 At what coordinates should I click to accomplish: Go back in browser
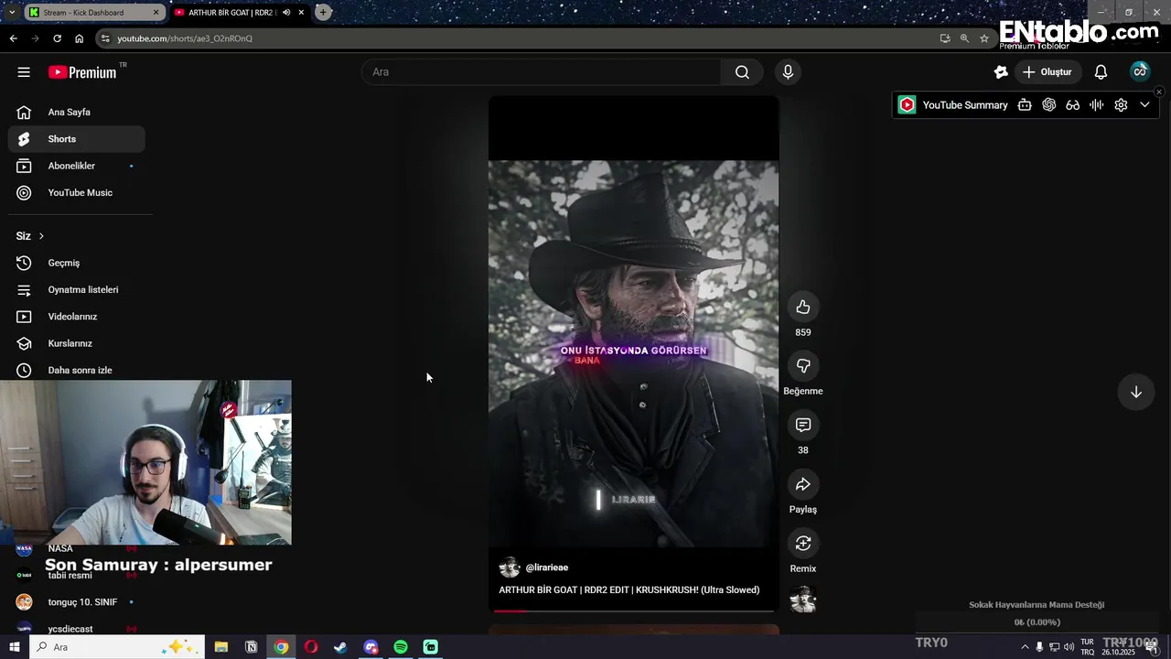13,38
